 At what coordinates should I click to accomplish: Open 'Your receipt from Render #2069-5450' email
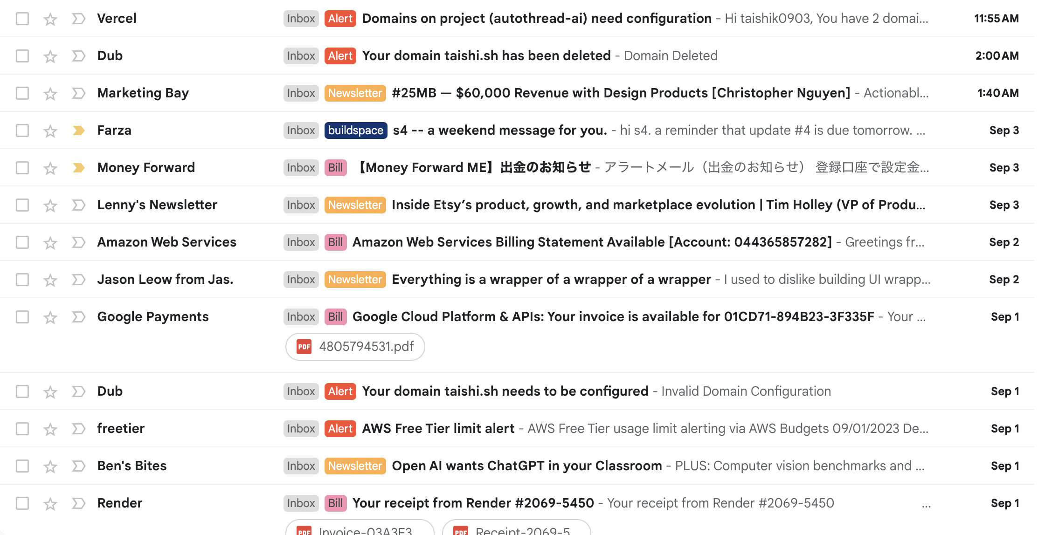pos(473,503)
